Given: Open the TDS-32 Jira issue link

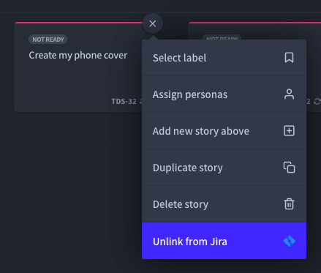Looking at the screenshot, I should tap(124, 102).
